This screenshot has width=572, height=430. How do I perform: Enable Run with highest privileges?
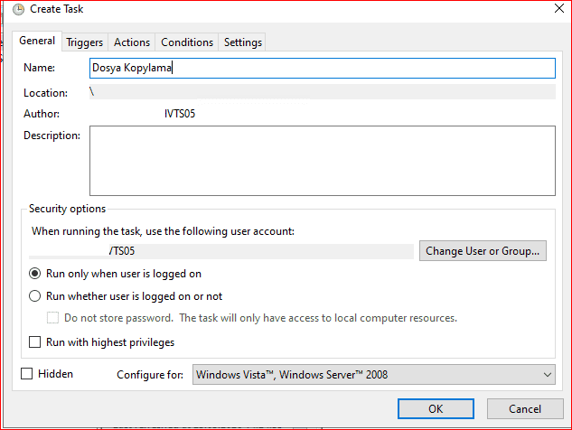[x=35, y=342]
